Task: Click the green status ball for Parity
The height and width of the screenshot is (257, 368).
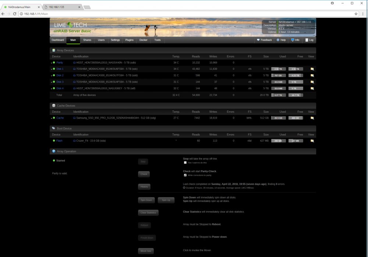Action: click(x=54, y=62)
